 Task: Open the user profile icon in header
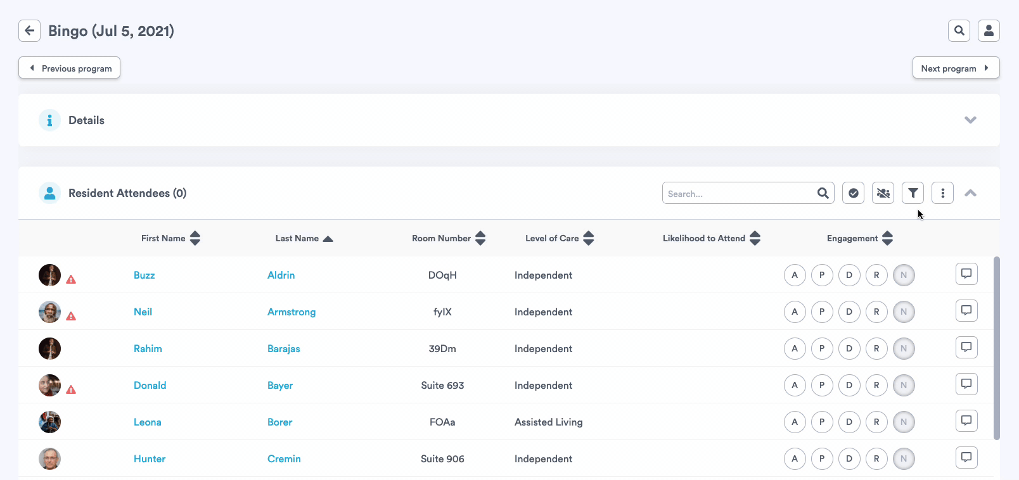989,30
